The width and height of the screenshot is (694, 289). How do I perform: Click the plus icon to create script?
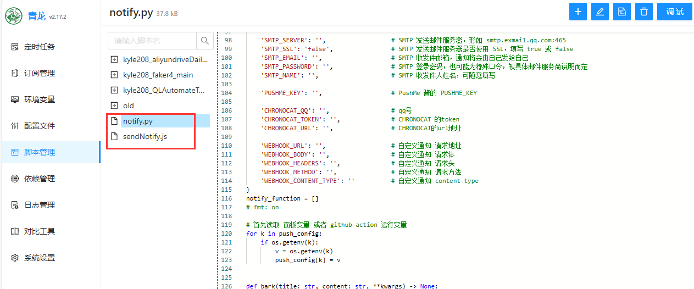(x=578, y=12)
